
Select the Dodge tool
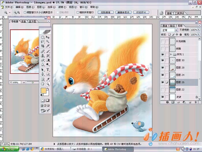tap(48, 64)
